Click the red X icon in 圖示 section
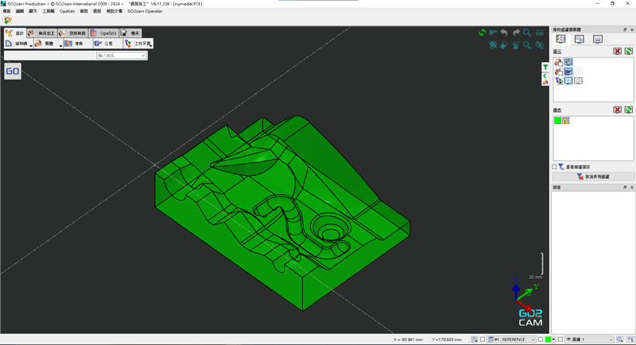 point(617,52)
